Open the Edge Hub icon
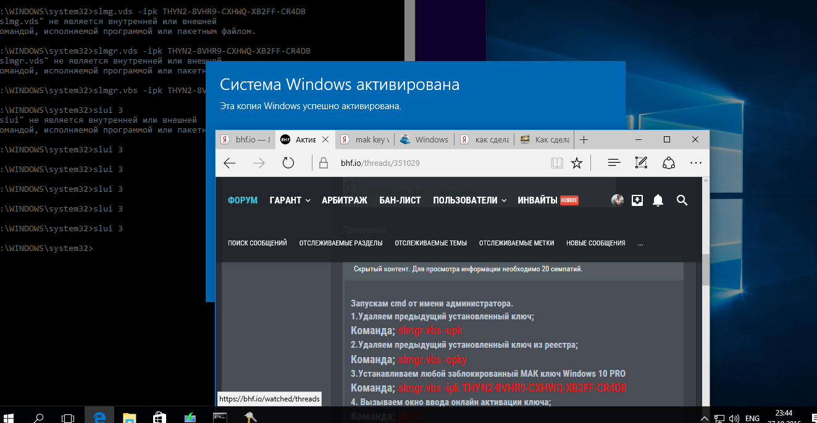The width and height of the screenshot is (817, 423). point(614,163)
